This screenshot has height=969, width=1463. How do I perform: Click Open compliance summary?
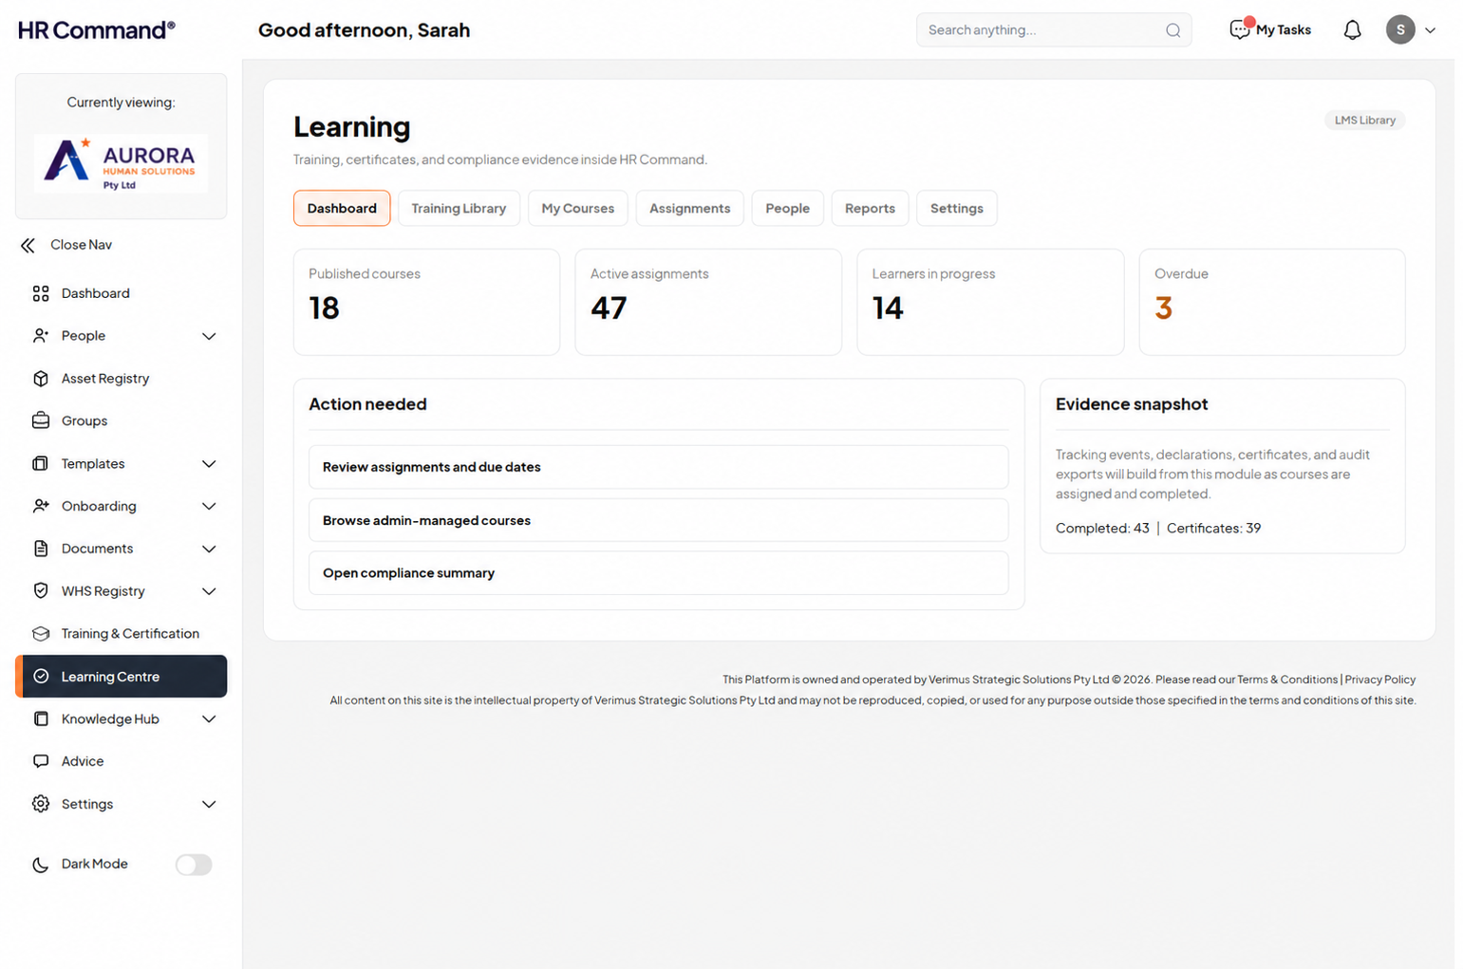click(x=658, y=573)
